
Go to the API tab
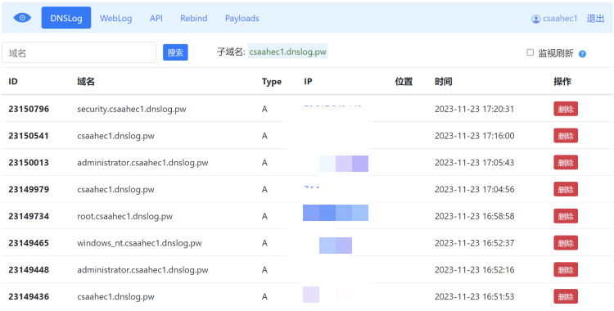click(x=156, y=18)
